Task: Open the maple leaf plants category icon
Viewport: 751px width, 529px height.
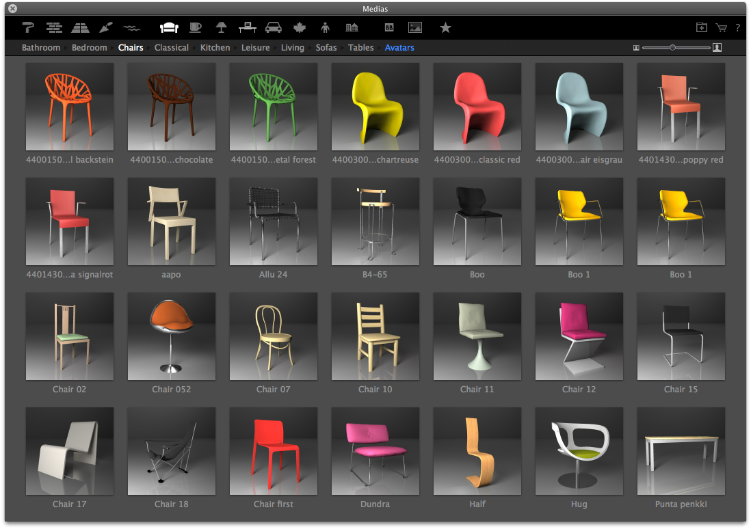Action: pos(300,28)
